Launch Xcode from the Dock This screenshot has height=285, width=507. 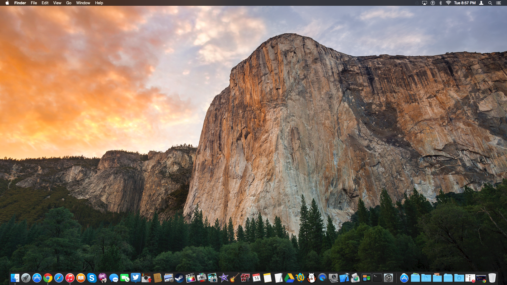click(344, 278)
